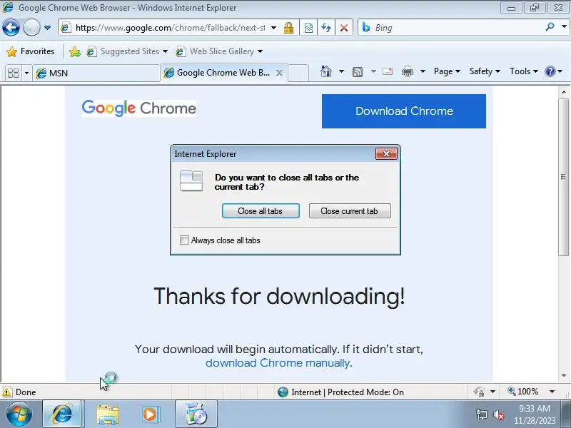
Task: Click the RSS Feeds icon
Action: point(358,72)
